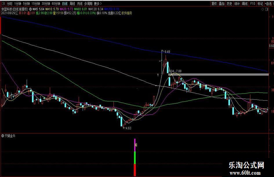Click the 量15156 volume value
The width and height of the screenshot is (274, 177).
click(x=58, y=13)
